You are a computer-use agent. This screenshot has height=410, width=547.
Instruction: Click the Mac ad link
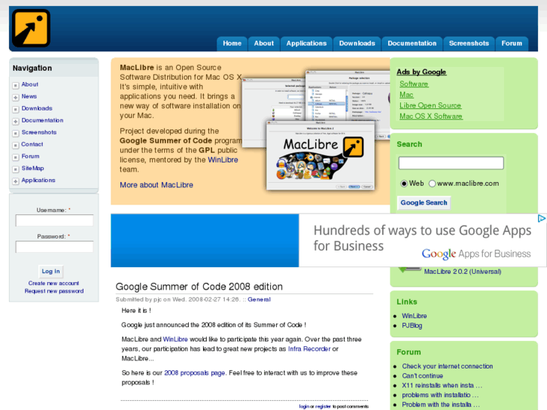(x=406, y=95)
